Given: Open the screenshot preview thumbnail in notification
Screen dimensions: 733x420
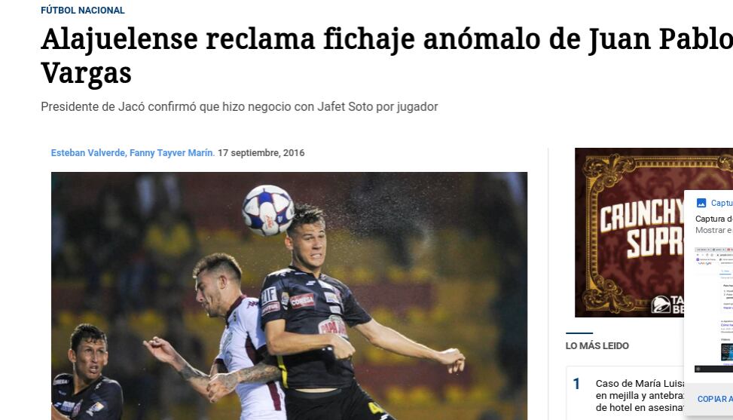Looking at the screenshot, I should pyautogui.click(x=713, y=309).
